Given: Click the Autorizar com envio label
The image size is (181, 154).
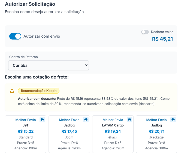Looking at the screenshot, I should [x=42, y=36].
